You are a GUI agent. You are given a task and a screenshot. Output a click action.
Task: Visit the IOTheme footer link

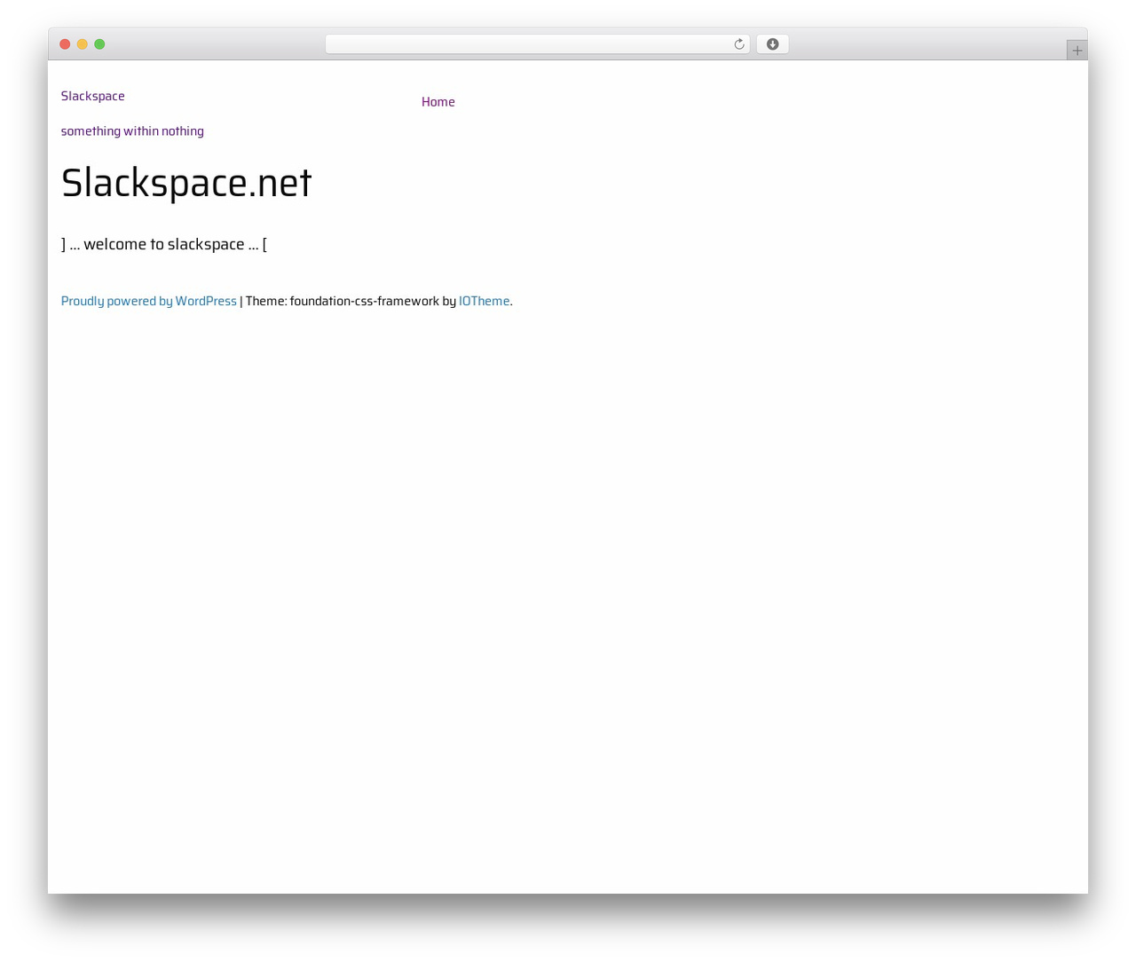pyautogui.click(x=485, y=301)
